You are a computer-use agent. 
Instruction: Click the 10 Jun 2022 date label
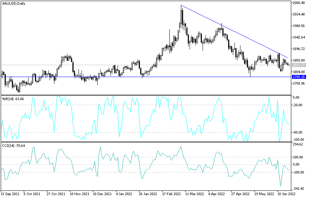(286, 194)
